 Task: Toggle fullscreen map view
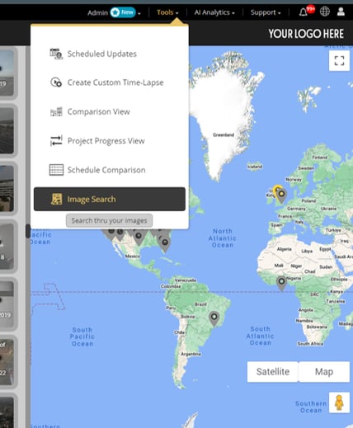pyautogui.click(x=339, y=60)
